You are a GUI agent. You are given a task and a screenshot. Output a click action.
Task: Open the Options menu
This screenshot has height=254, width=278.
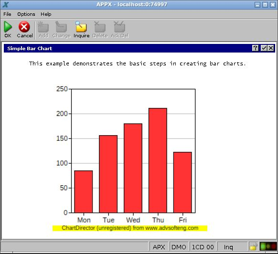pos(26,14)
